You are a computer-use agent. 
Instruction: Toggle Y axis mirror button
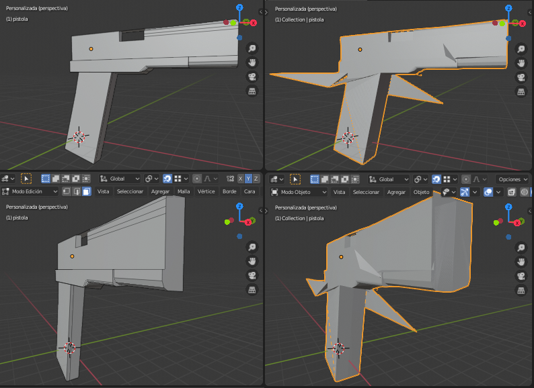coord(248,179)
